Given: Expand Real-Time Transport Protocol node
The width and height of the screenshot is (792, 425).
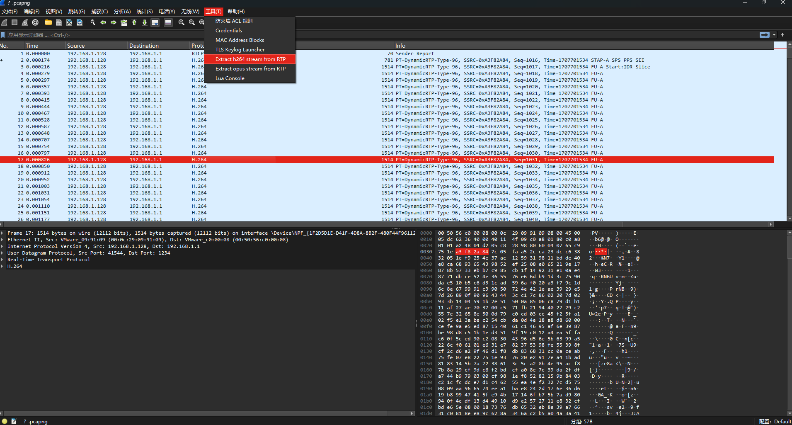Looking at the screenshot, I should coord(2,260).
